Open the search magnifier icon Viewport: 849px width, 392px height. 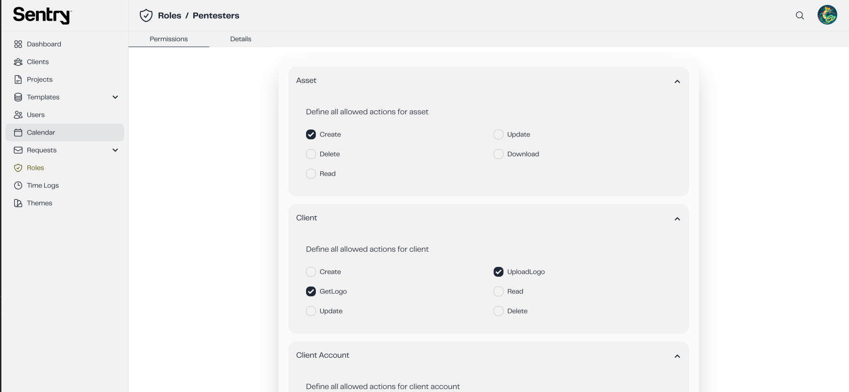coord(799,15)
